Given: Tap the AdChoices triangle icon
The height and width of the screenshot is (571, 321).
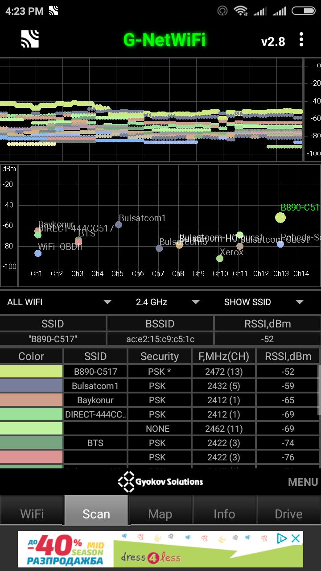Looking at the screenshot, I should [282, 538].
